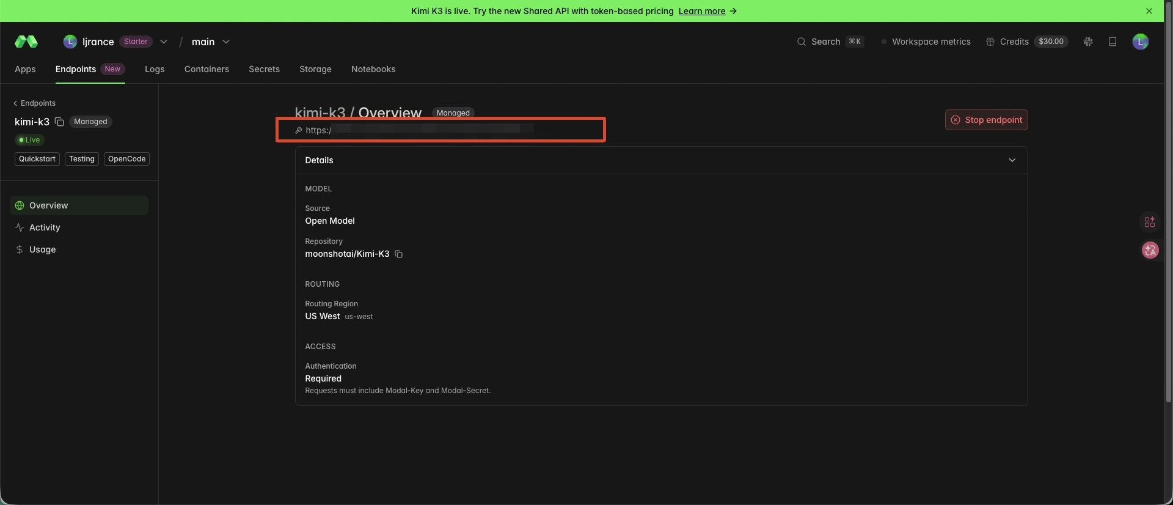Screen dimensions: 1173x505
Task: Click the Open Model source value
Action: pos(330,221)
